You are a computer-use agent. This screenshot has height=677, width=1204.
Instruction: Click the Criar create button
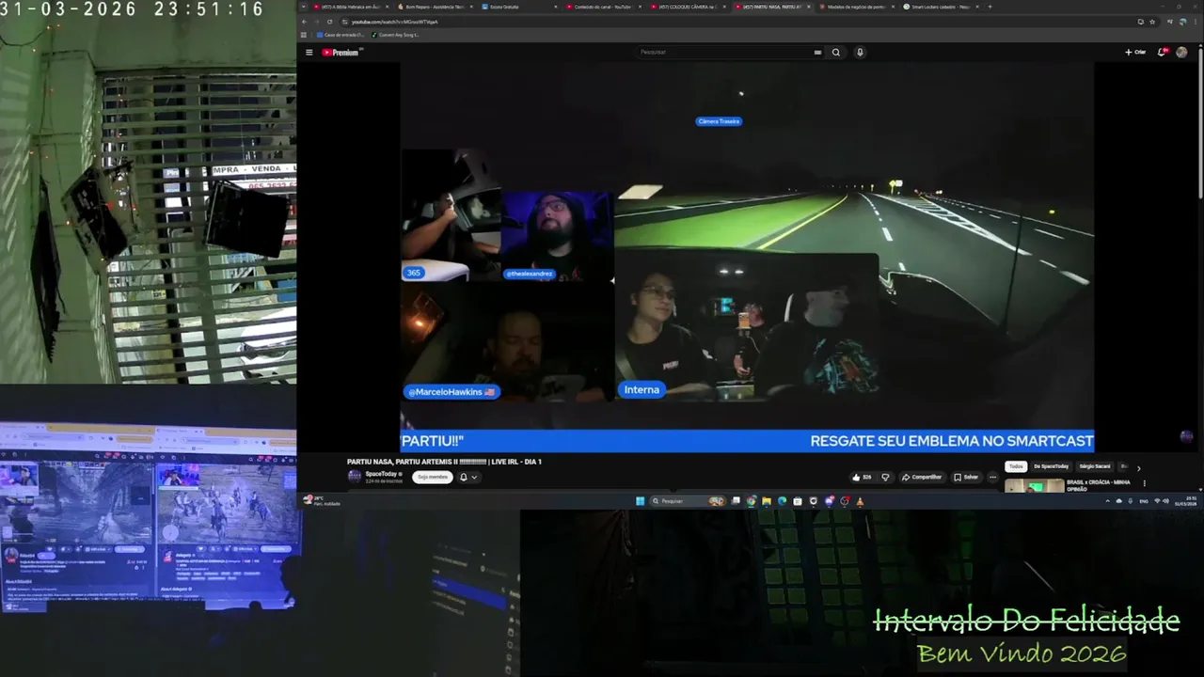pos(1135,53)
